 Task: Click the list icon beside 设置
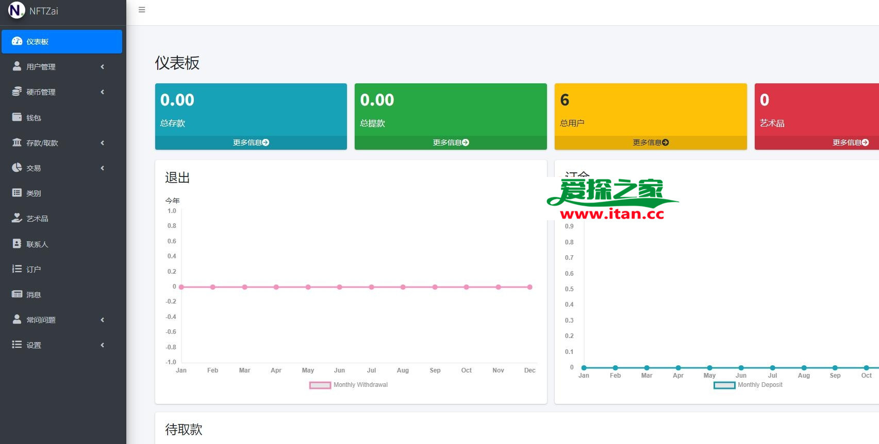point(17,345)
